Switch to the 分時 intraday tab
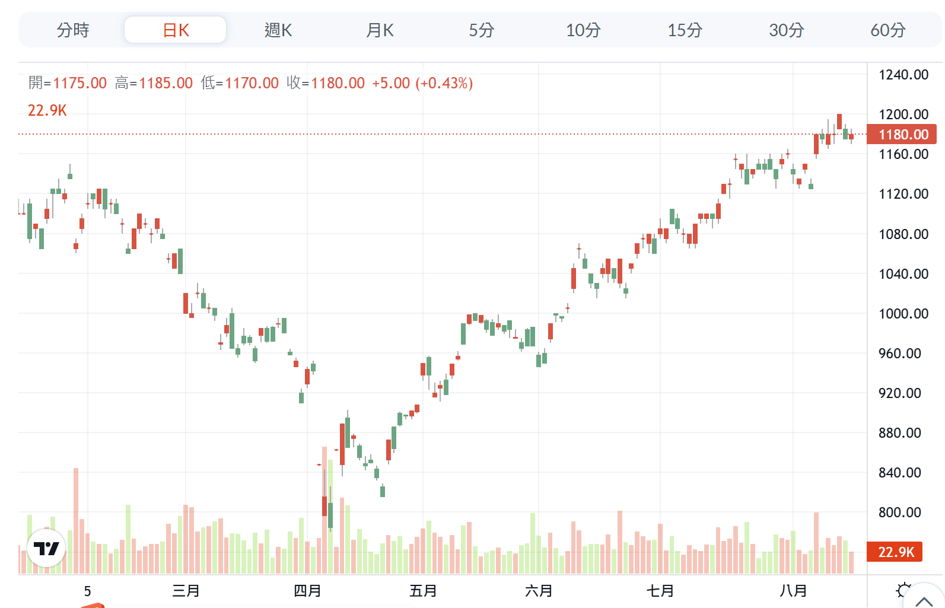The height and width of the screenshot is (608, 945). 73,30
